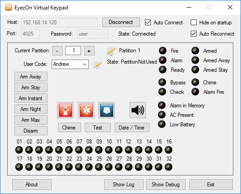Click the 'State: PartitionNotUsed' text
The width and height of the screenshot is (241, 194).
[x=132, y=62]
